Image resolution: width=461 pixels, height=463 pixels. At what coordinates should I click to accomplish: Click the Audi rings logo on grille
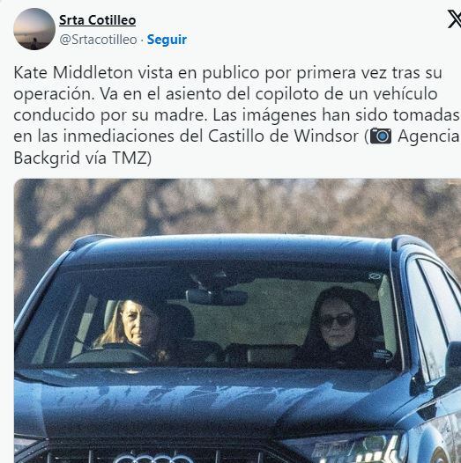coord(153,459)
